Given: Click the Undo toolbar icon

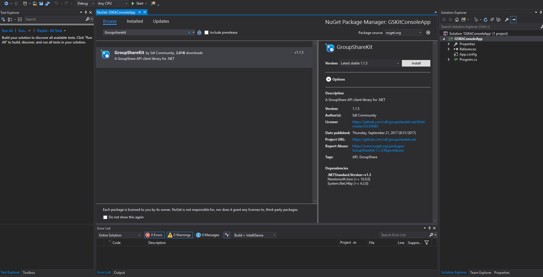Looking at the screenshot, I should [56, 3].
